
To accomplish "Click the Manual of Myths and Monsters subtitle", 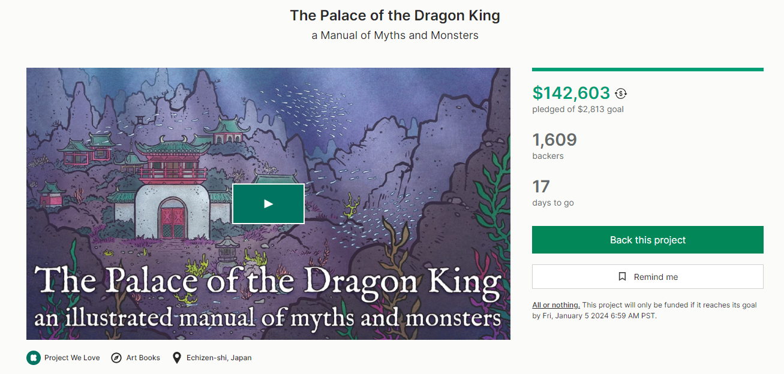I will (x=395, y=35).
